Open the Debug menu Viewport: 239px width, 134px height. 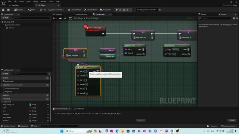[x=35, y=1]
